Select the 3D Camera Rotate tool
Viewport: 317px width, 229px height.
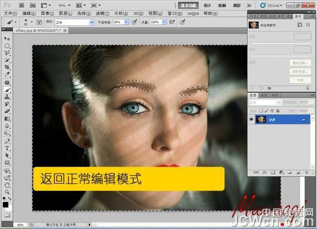point(7,178)
